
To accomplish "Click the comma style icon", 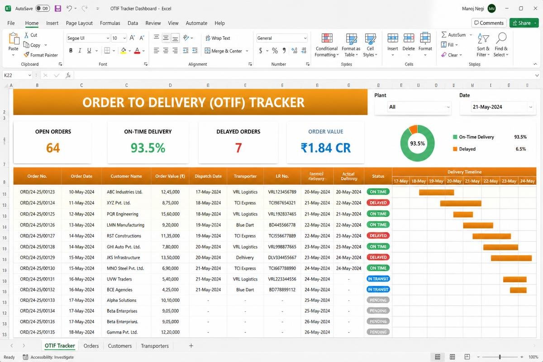I will click(284, 51).
